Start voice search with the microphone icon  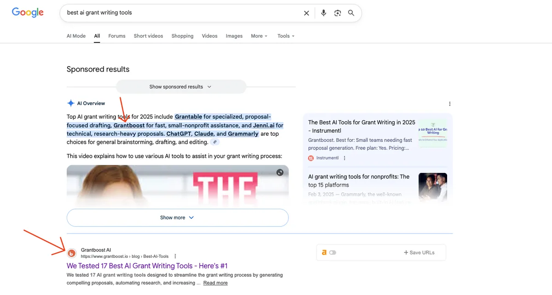tap(324, 13)
